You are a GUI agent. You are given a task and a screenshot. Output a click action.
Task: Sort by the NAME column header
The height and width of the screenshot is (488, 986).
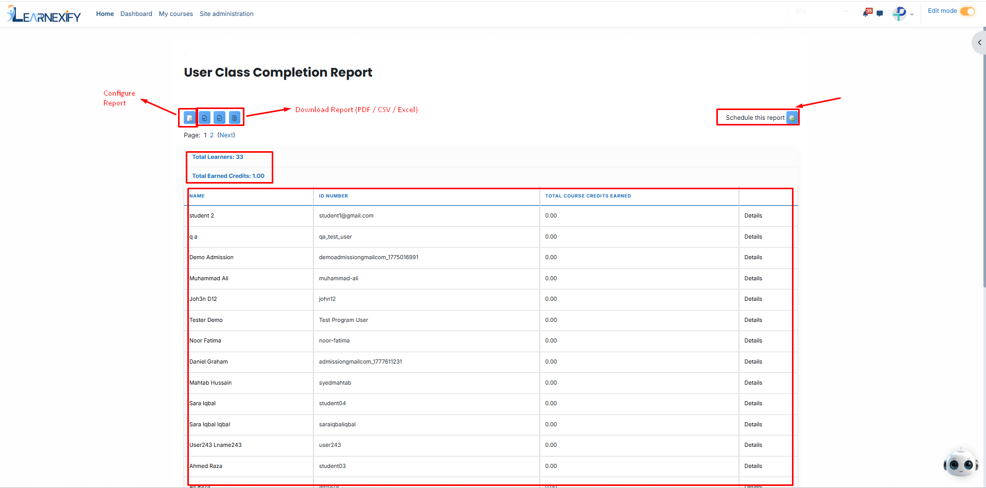[x=197, y=196]
